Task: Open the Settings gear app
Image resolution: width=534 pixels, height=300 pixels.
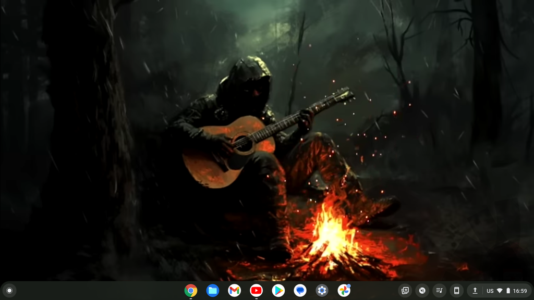Action: pos(322,291)
